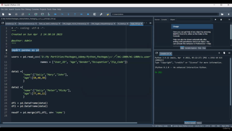Open Help pane options menu
The height and width of the screenshot is (131, 232).
pos(229,20)
